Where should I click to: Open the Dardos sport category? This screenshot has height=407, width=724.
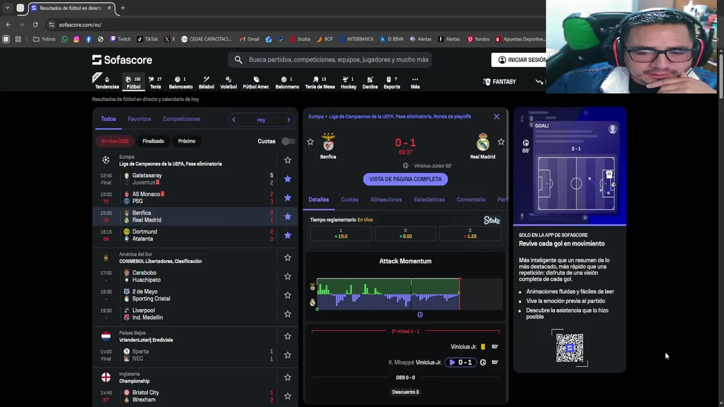(370, 83)
